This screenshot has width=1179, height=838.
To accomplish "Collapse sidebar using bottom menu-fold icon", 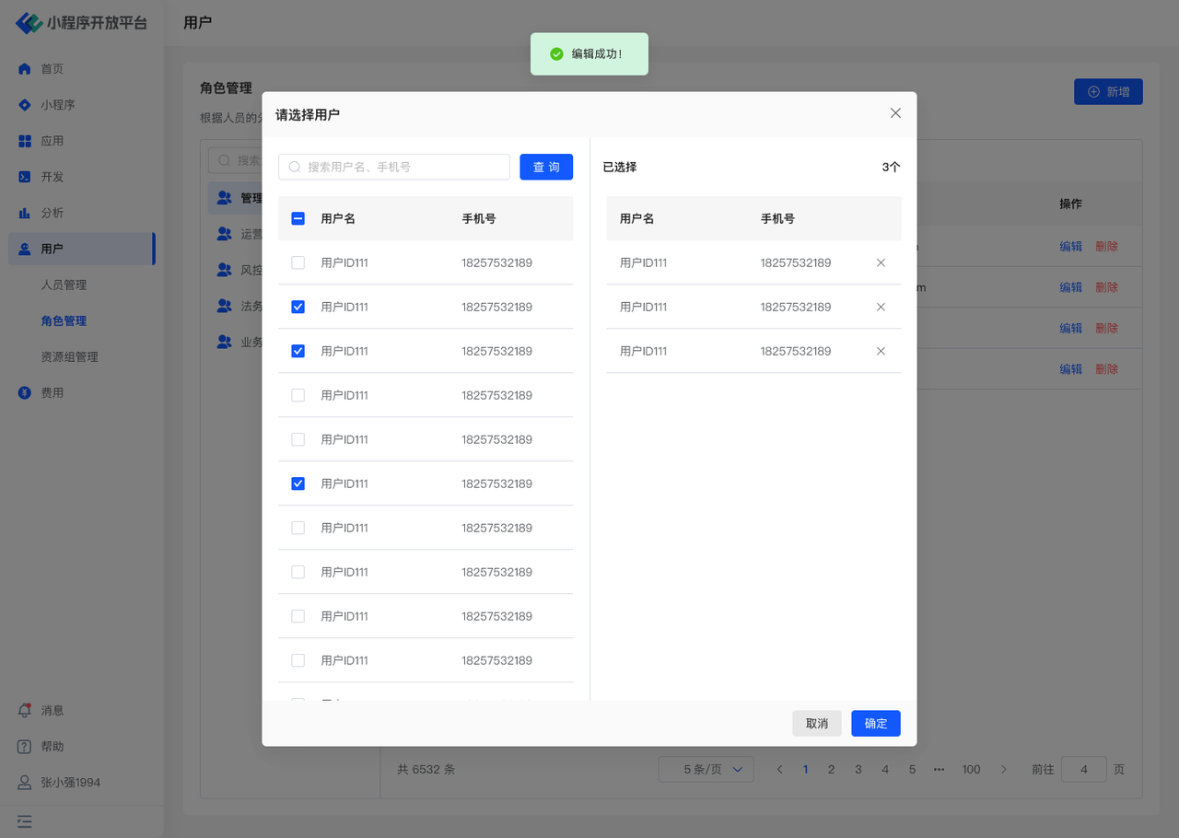I will (25, 821).
